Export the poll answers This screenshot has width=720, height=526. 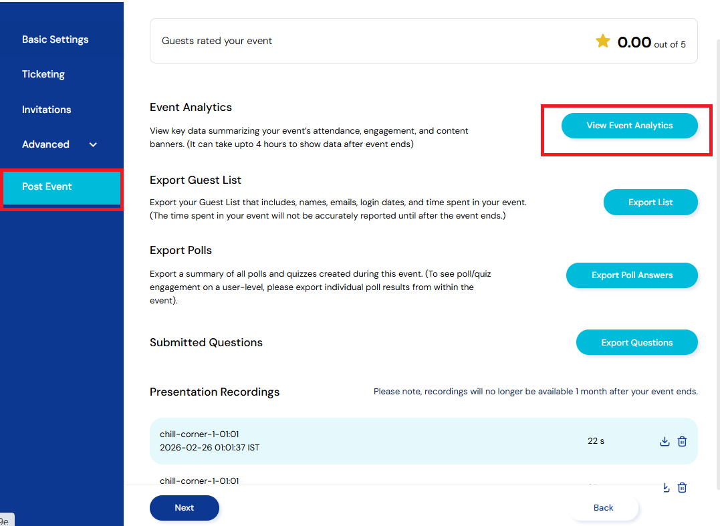pyautogui.click(x=632, y=275)
